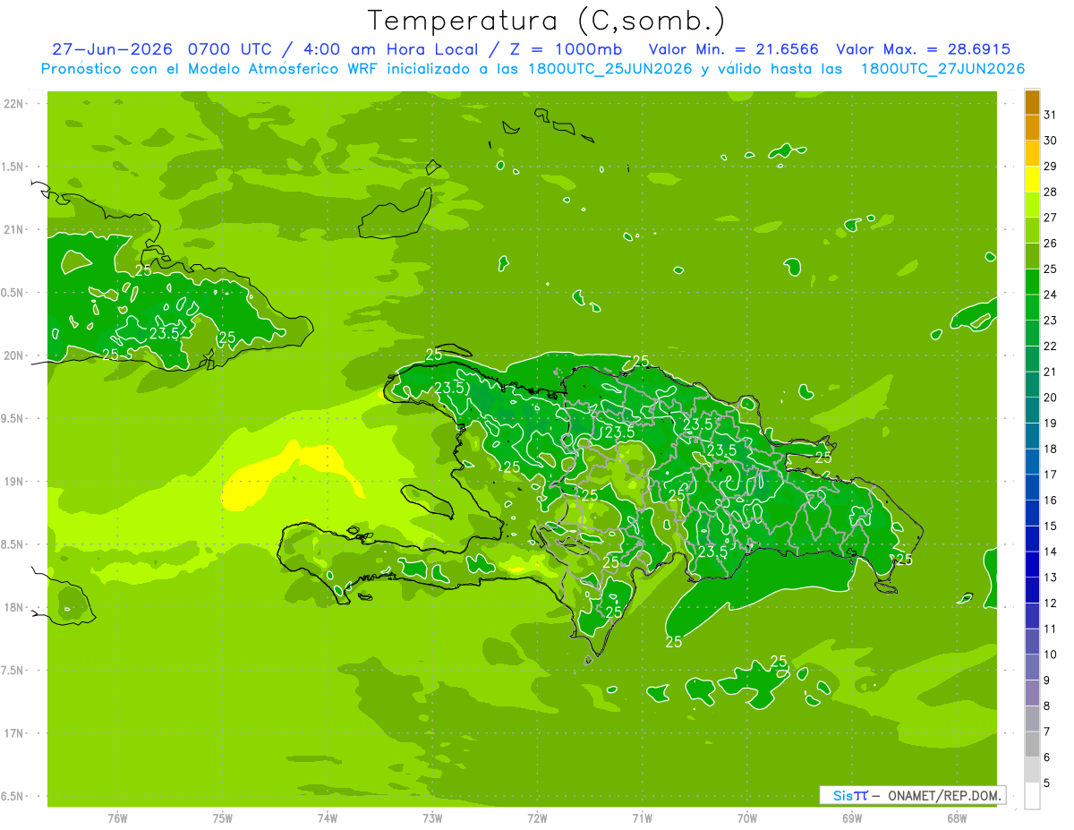Click the yellow swatch between 28 and 29
The height and width of the screenshot is (830, 1074).
(1032, 179)
